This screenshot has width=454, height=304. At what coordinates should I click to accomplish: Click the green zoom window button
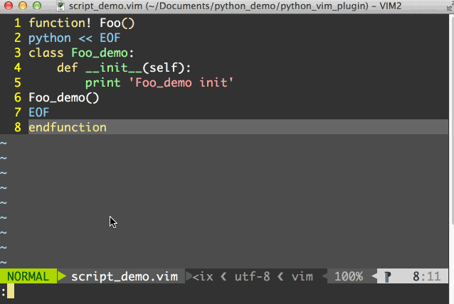(x=36, y=6)
